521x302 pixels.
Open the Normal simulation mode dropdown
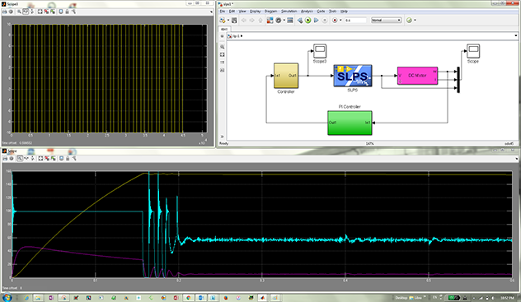(387, 21)
